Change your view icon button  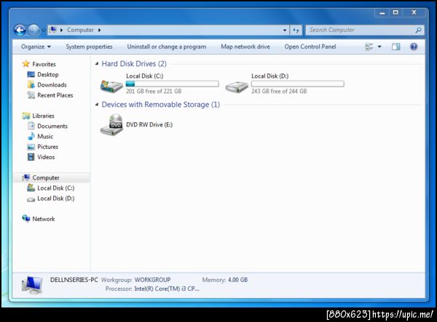[369, 47]
